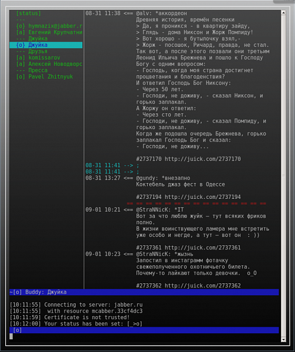Click '- Господи, не доживу...' final line
Image resolution: width=295 pixels, height=352 pixels.
(172, 146)
